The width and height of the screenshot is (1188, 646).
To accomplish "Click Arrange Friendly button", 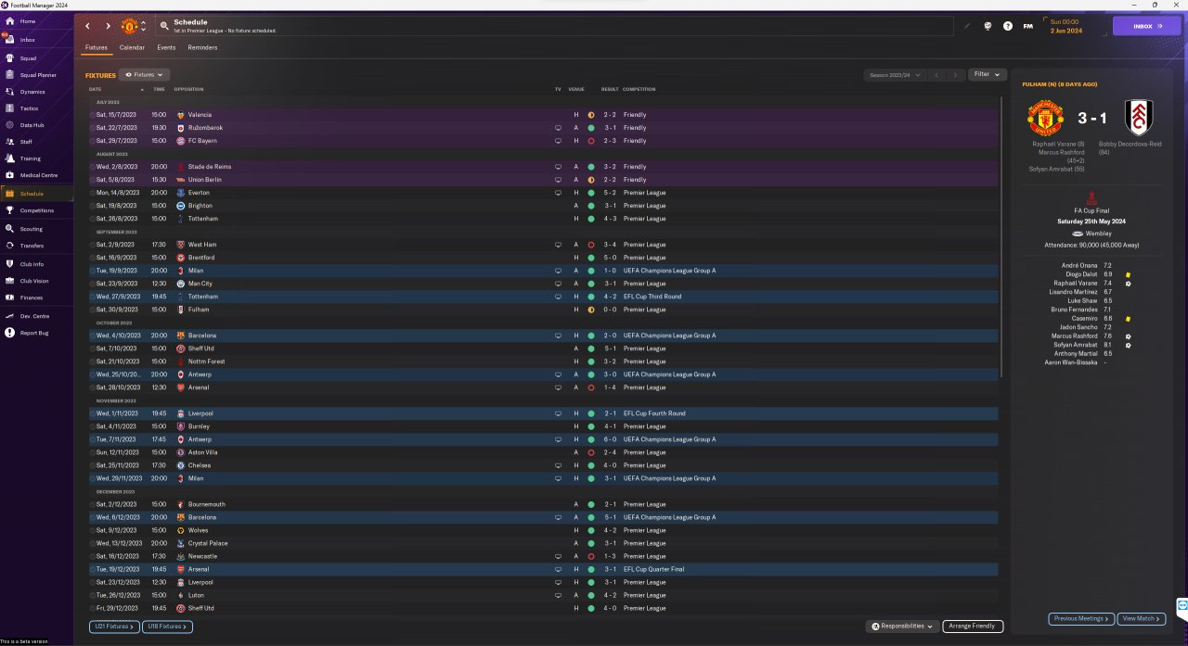I will tap(973, 627).
